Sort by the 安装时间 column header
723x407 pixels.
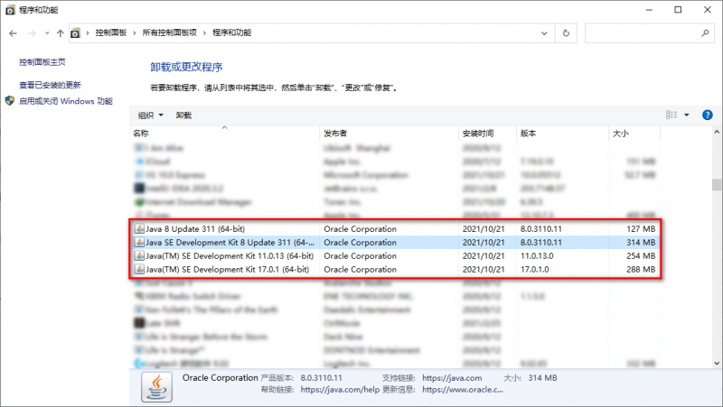[487, 133]
